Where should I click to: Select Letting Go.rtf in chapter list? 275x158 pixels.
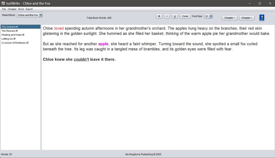point(9,39)
